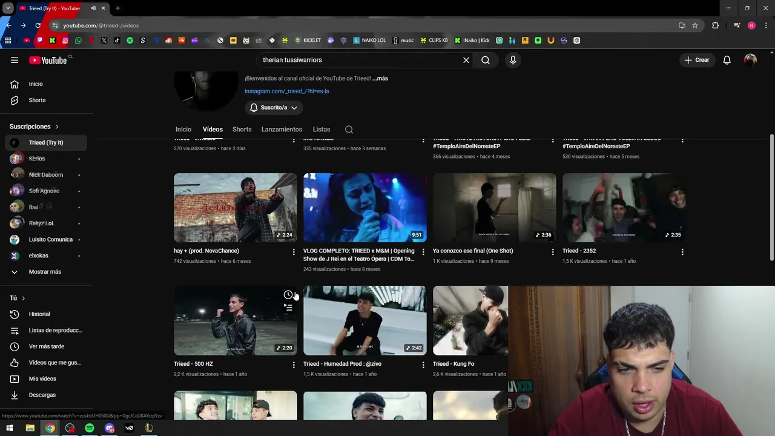Viewport: 775px width, 436px height.
Task: Mute the tab using the speaker icon
Action: (93, 8)
